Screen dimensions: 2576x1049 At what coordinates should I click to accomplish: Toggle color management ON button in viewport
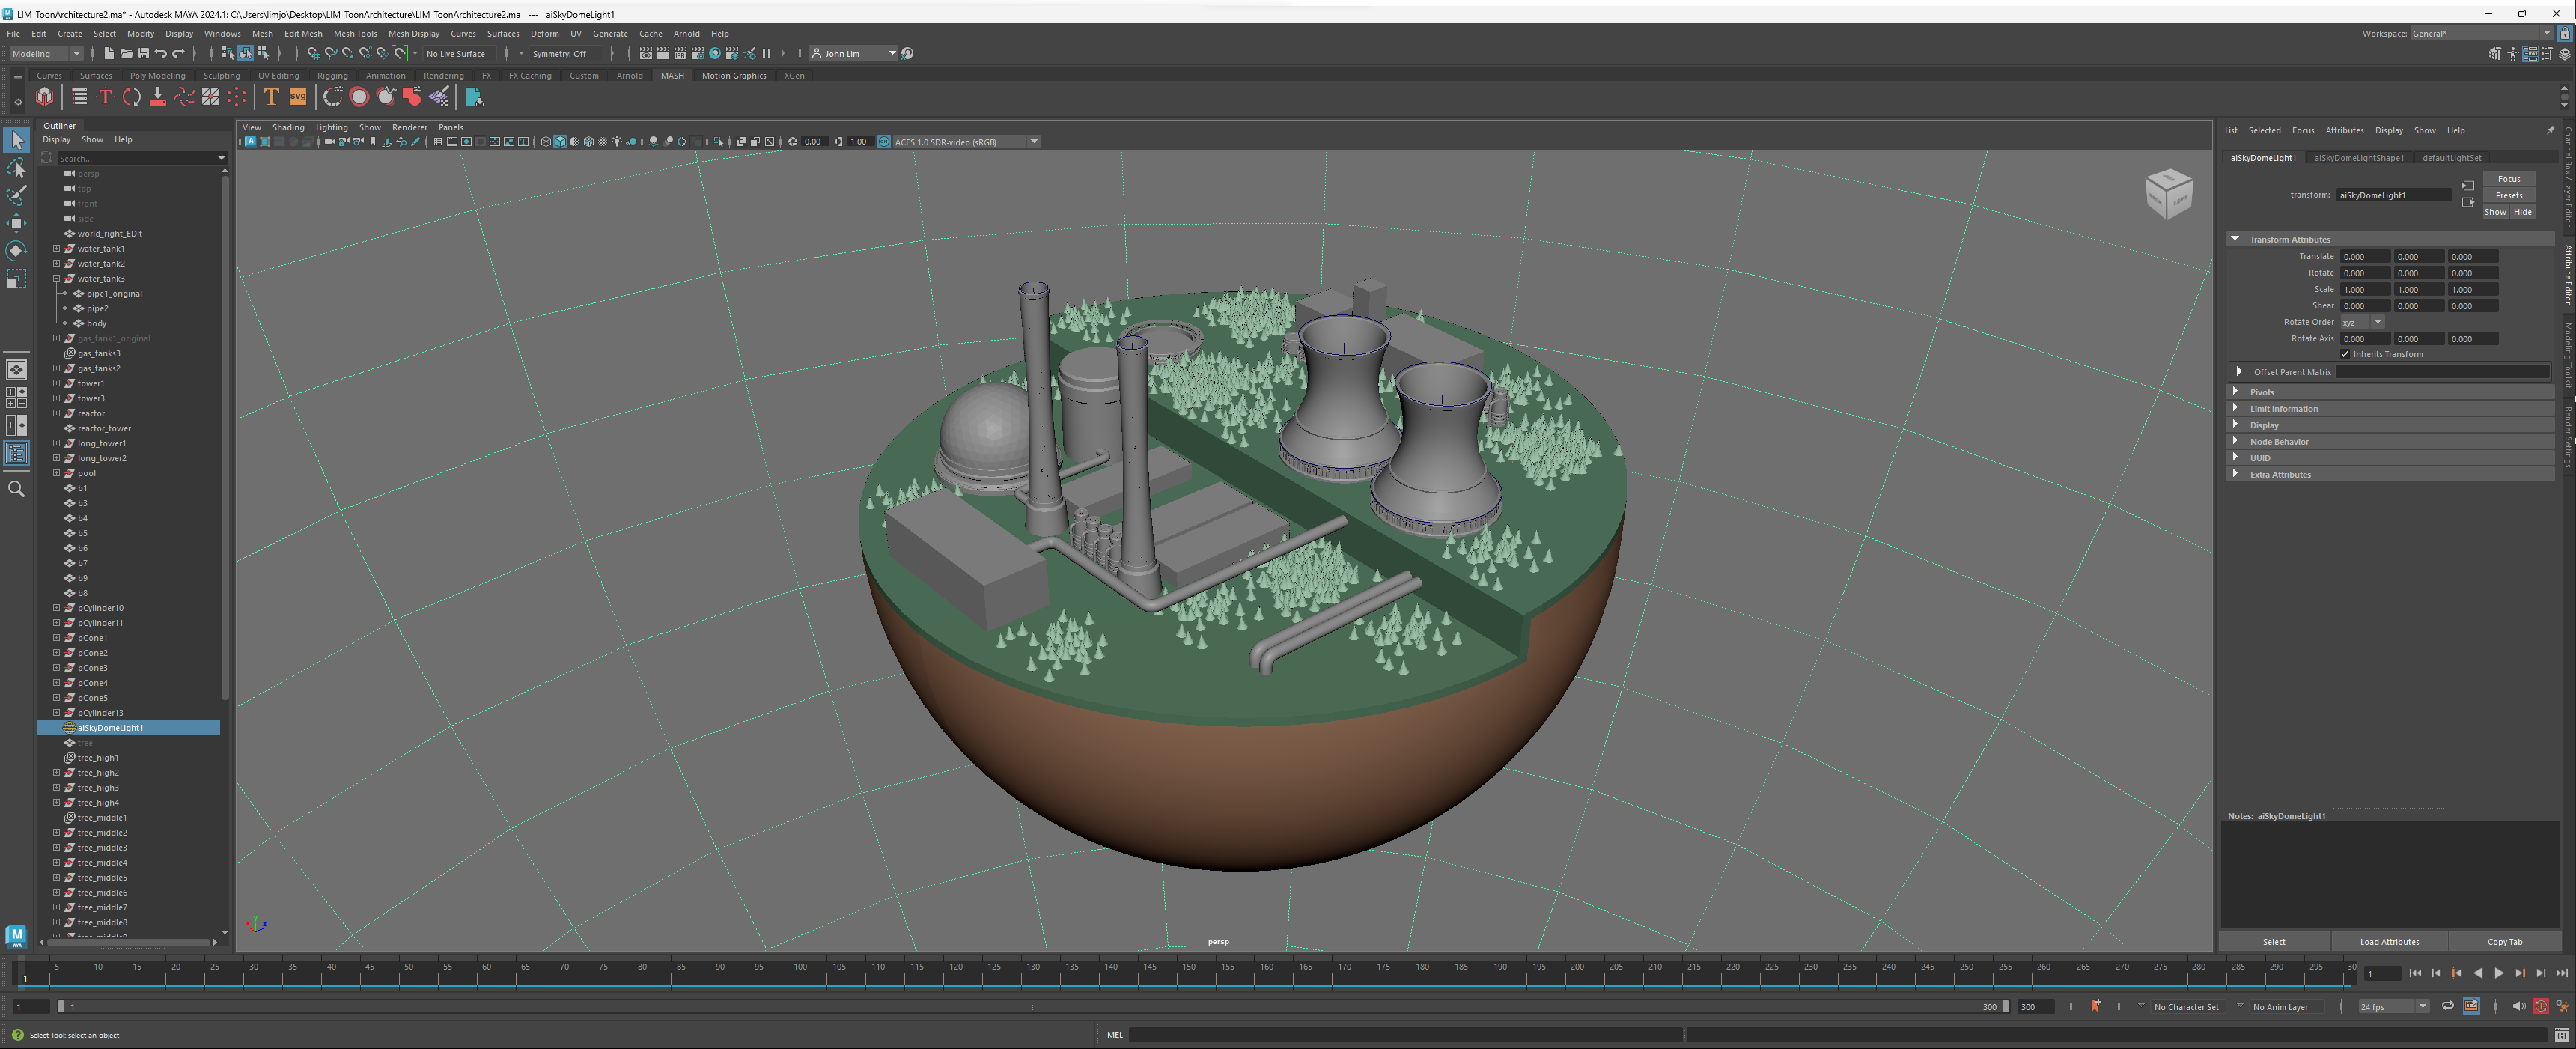tap(884, 142)
